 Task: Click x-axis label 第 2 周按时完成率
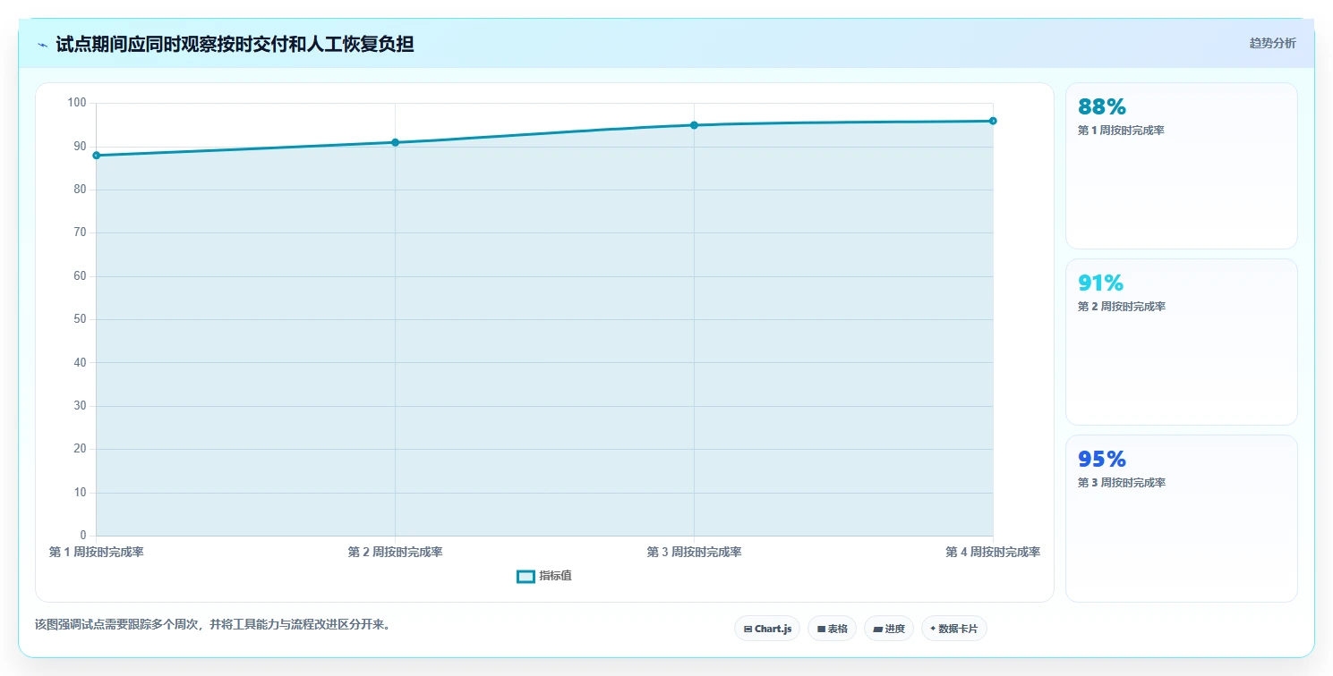coord(395,553)
